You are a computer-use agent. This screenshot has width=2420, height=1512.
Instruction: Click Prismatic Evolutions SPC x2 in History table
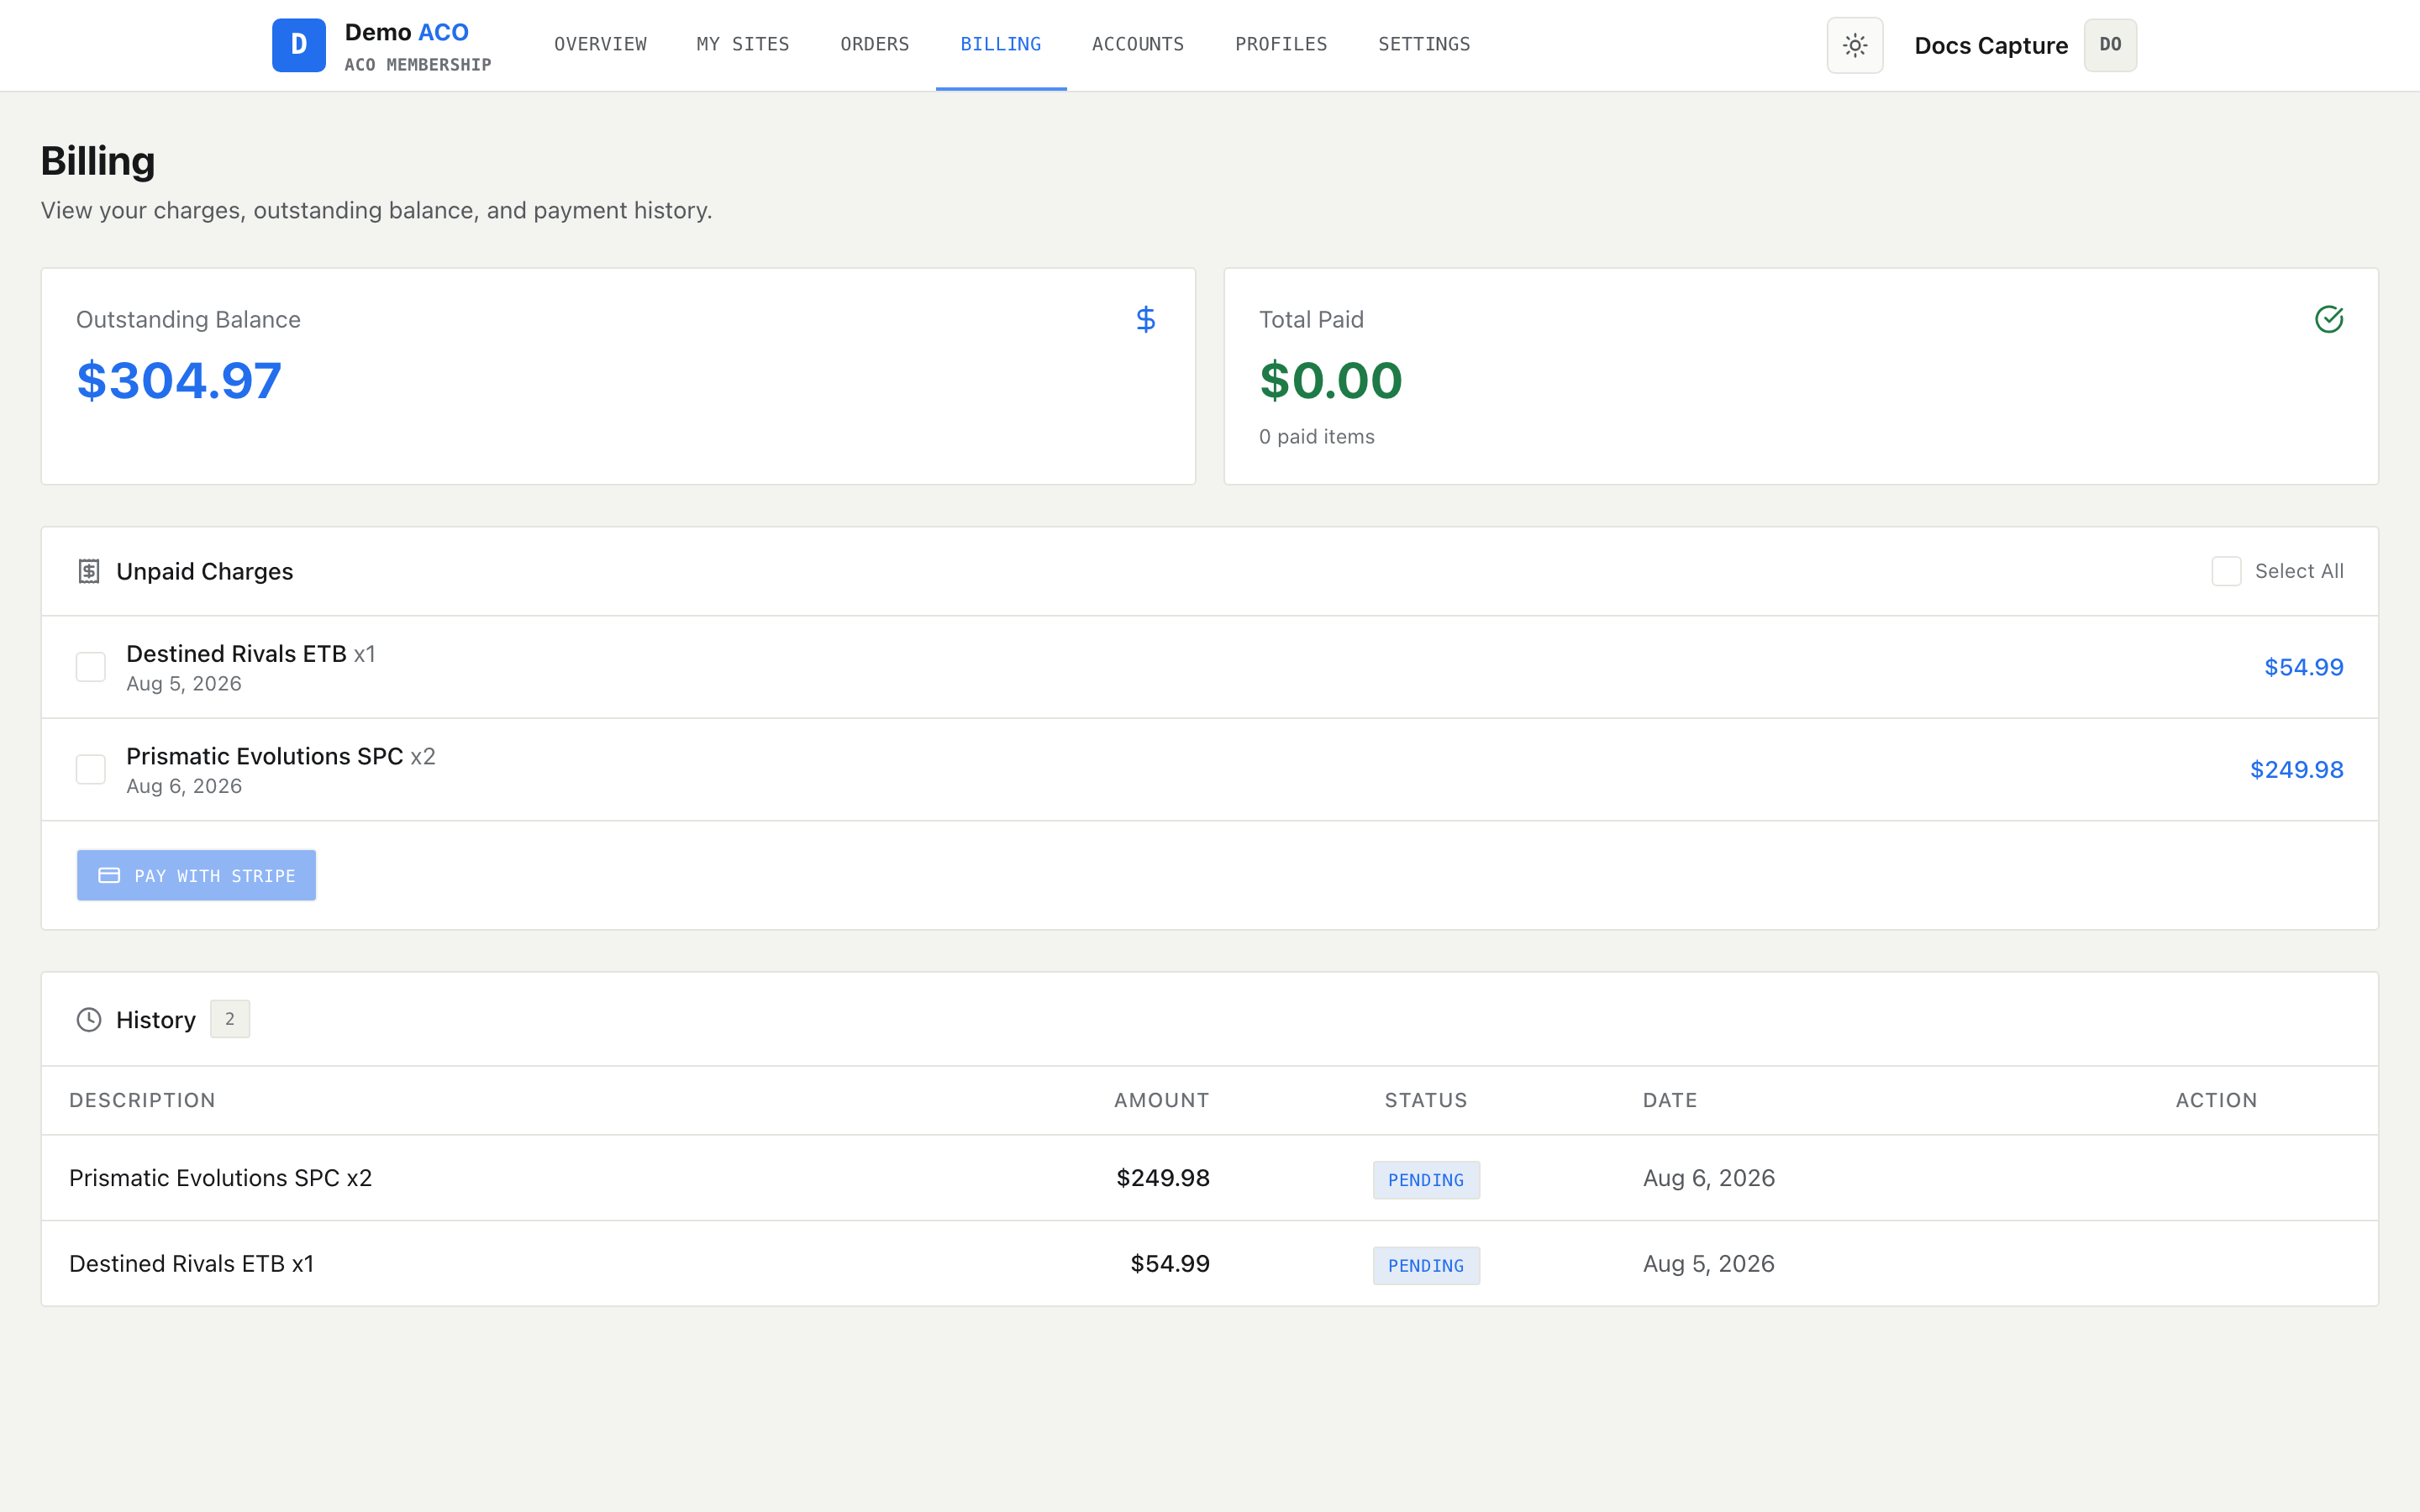[x=220, y=1178]
